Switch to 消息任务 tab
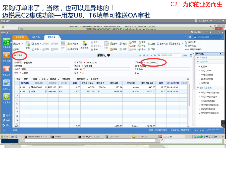Screen dimensions: 226x169 click(36, 37)
